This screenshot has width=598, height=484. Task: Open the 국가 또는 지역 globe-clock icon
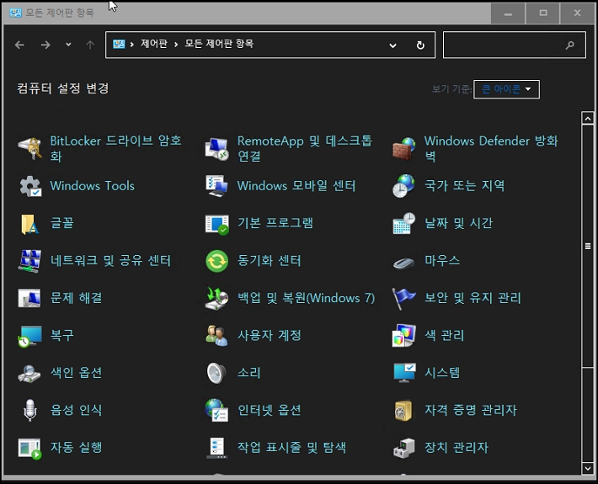point(404,186)
